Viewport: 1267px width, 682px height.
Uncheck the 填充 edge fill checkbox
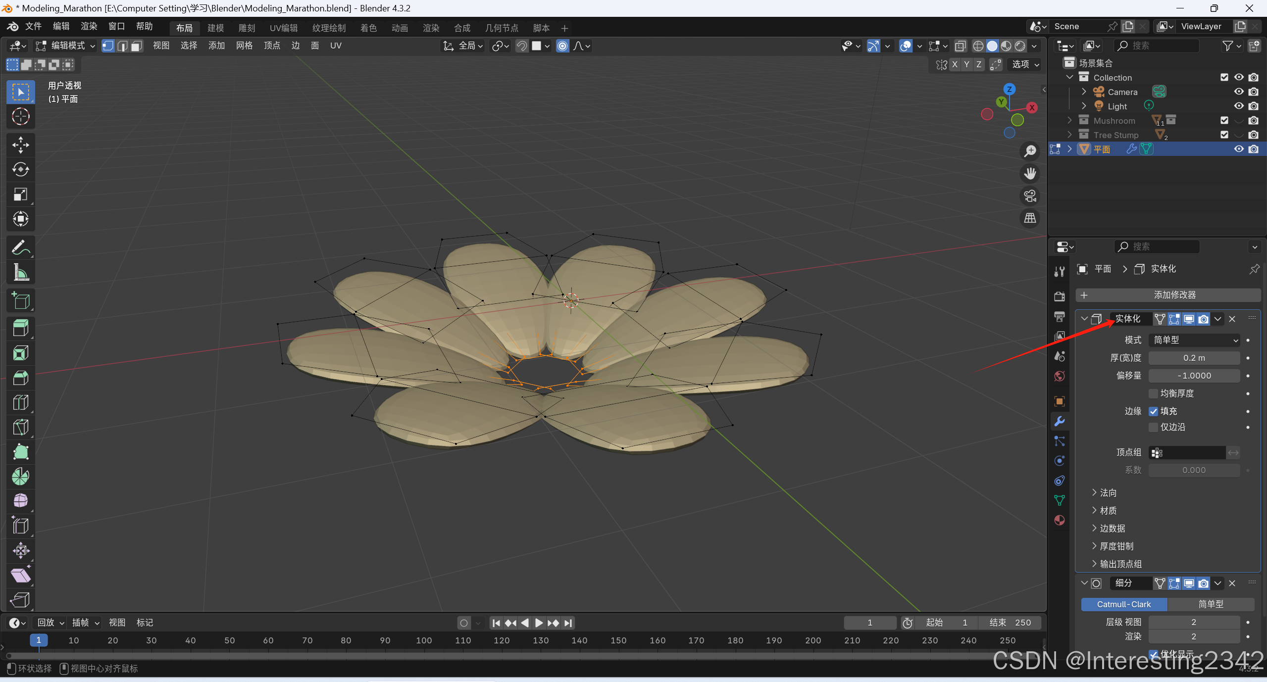click(1154, 411)
